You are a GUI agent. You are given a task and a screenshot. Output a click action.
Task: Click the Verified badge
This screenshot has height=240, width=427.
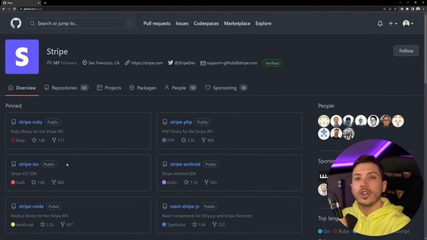coord(272,63)
